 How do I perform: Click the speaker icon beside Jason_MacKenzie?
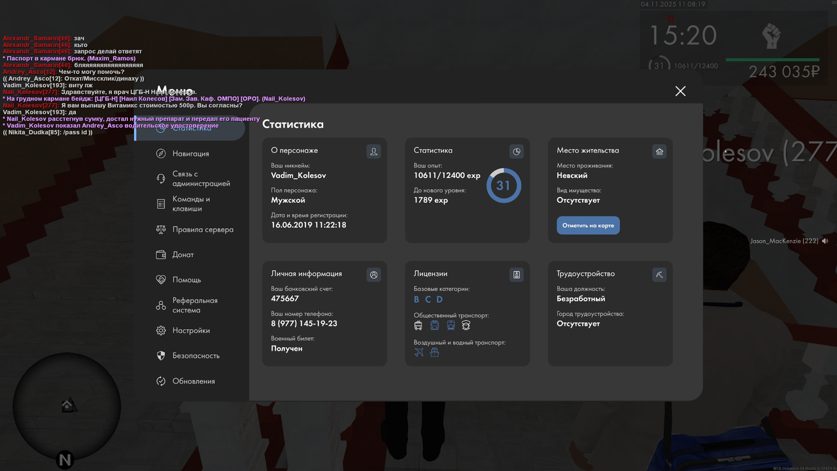(825, 241)
